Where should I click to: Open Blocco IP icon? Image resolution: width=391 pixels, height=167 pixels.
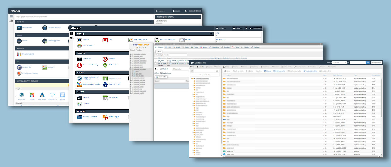pos(105,59)
